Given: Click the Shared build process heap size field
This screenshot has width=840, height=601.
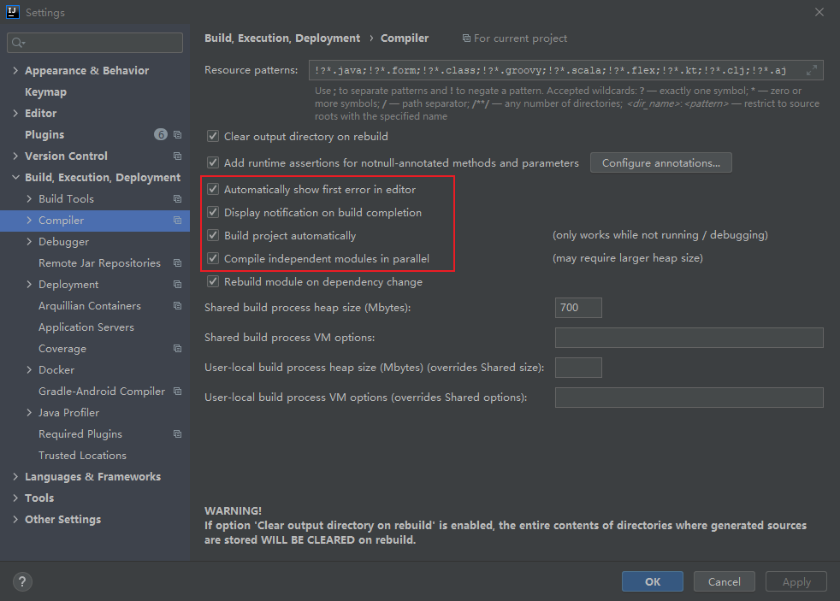Looking at the screenshot, I should coord(578,308).
